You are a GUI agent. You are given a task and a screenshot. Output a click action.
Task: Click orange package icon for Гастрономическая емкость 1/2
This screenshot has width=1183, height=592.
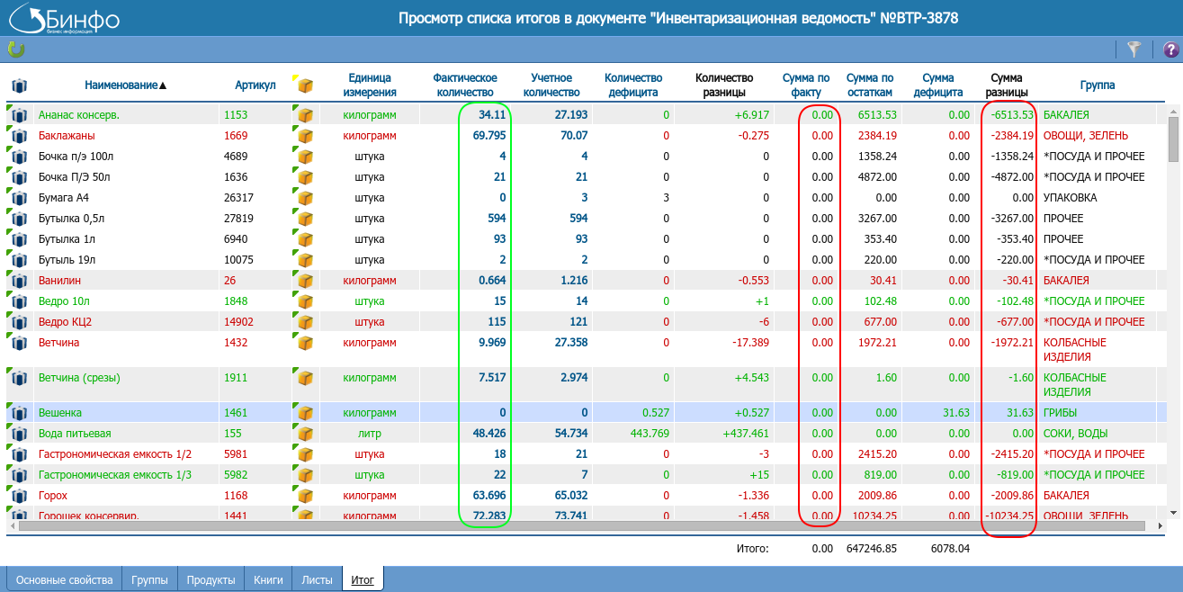click(305, 454)
